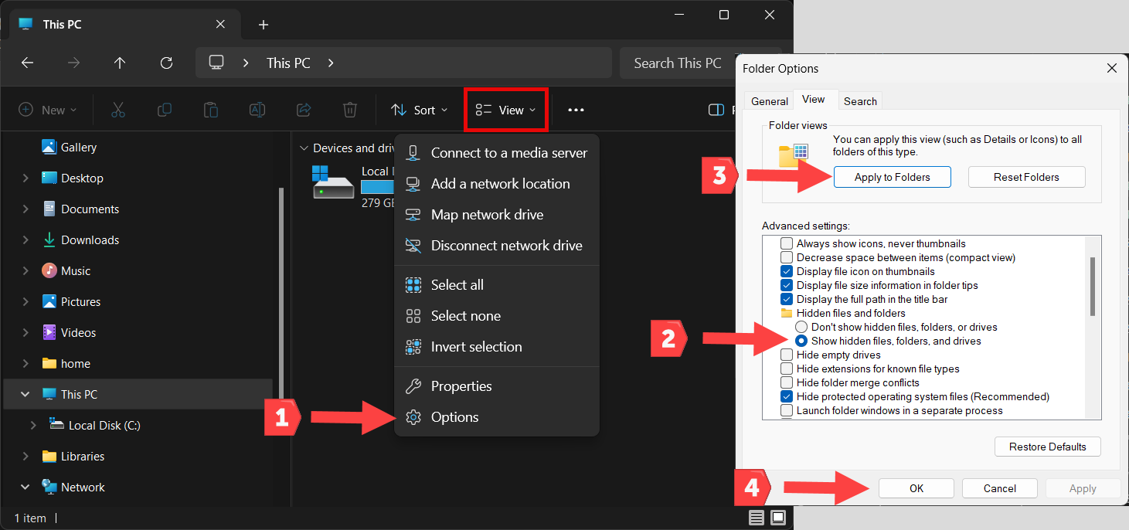Open a new tab with plus icon
Viewport: 1129px width, 530px height.
[264, 25]
